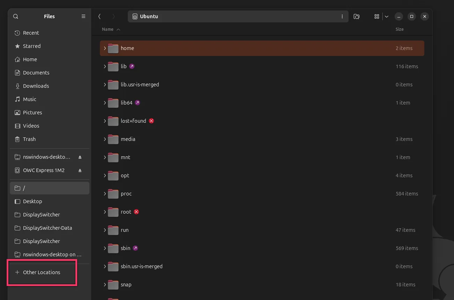454x300 pixels.
Task: Click the red X emblem beside lost+found
Action: coord(152,121)
